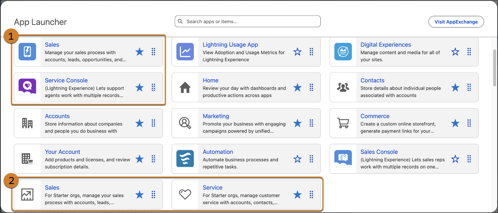Favorite Digital Experiences with its star
The height and width of the screenshot is (213, 498).
click(455, 52)
